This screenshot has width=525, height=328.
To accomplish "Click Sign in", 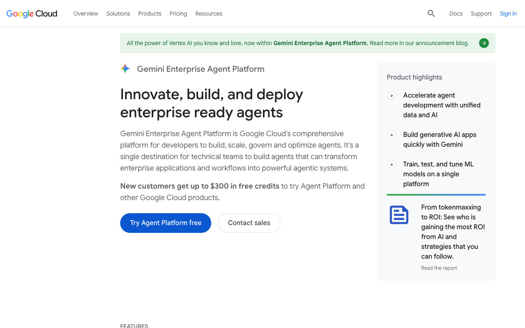I will coord(508,14).
